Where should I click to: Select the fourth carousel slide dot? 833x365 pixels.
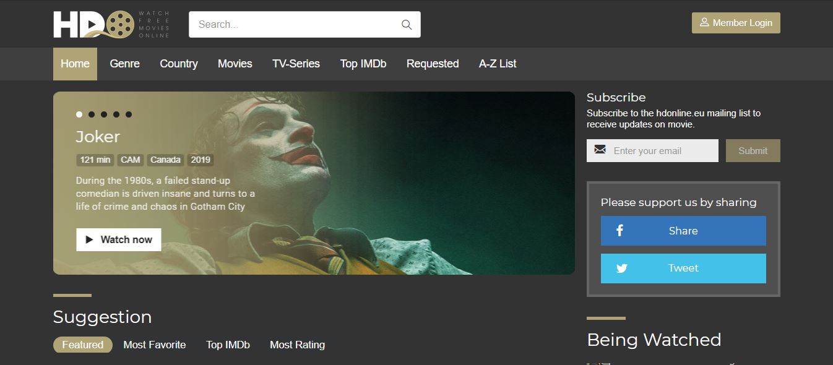pos(116,114)
